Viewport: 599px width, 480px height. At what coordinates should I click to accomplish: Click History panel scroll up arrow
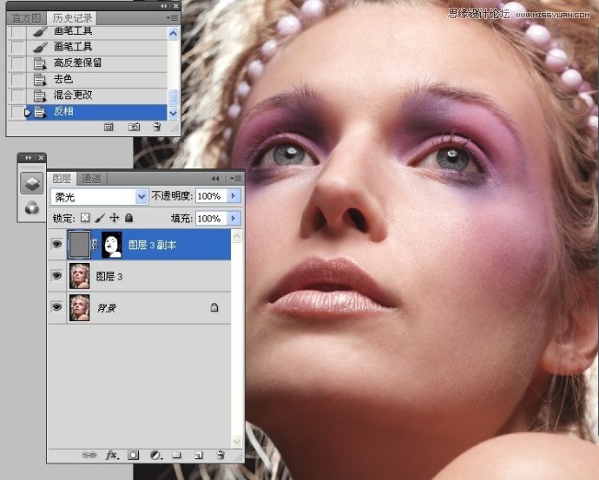tap(173, 34)
